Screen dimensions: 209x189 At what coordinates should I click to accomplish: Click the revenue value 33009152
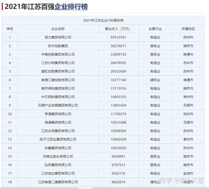[118, 54]
